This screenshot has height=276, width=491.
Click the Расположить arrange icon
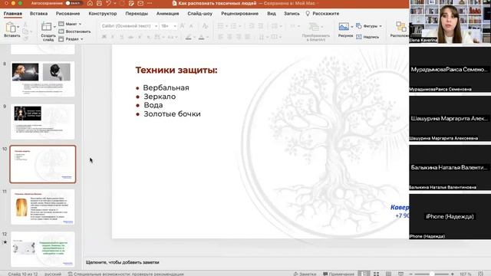(400, 27)
